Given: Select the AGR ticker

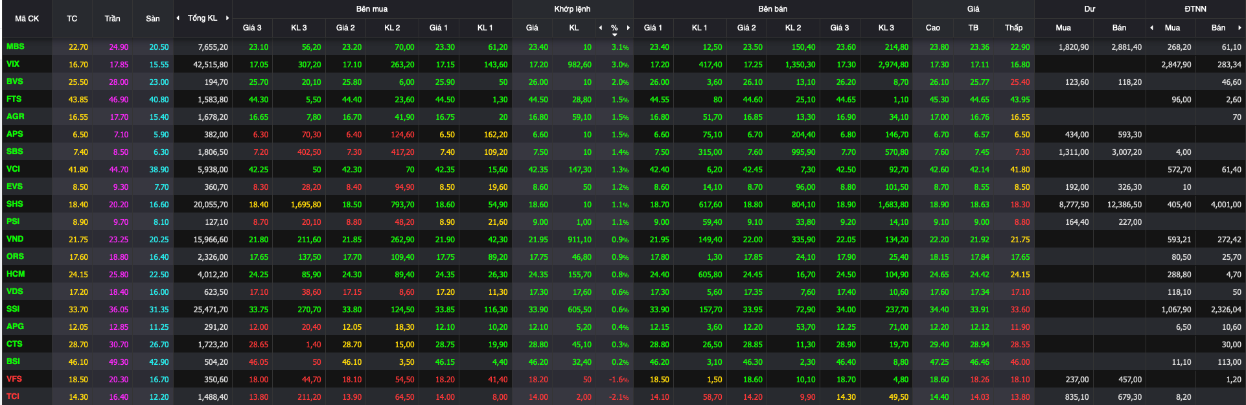Looking at the screenshot, I should point(15,117).
